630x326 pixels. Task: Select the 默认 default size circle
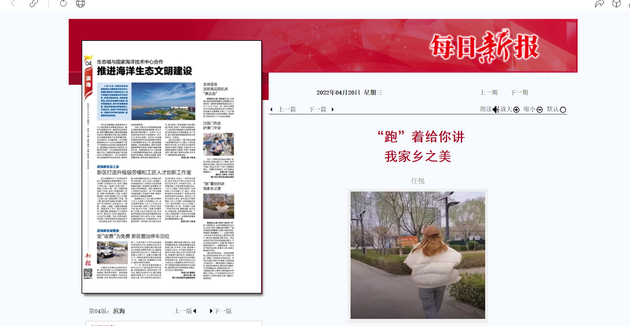(x=563, y=109)
